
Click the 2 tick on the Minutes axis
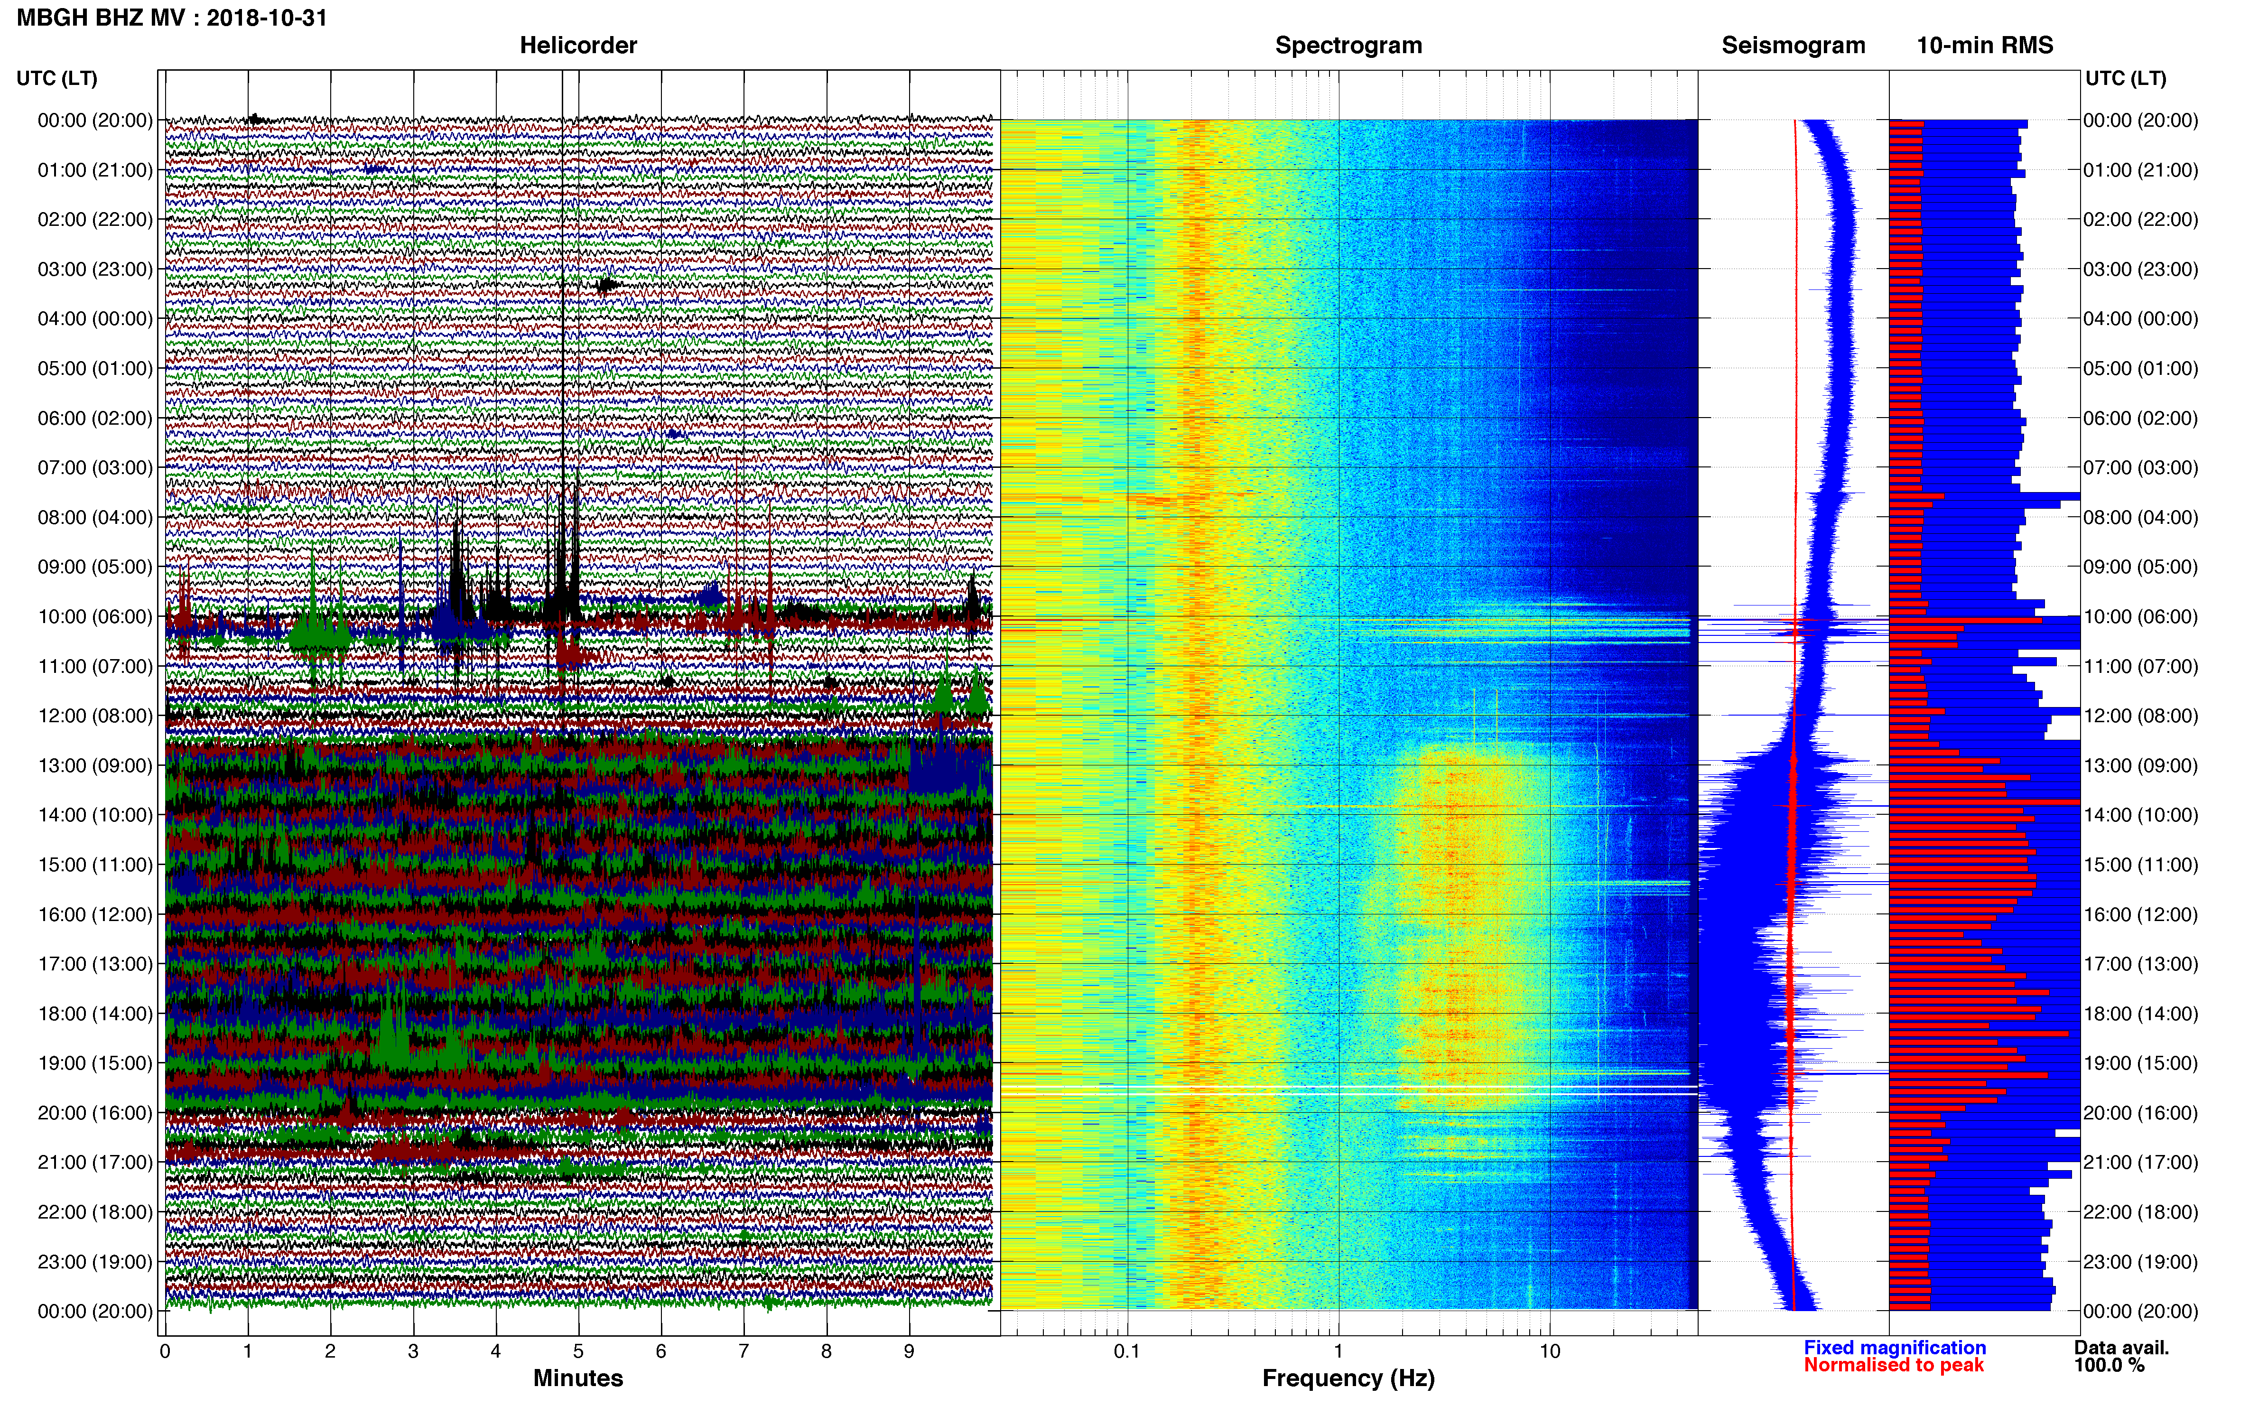click(x=330, y=1351)
